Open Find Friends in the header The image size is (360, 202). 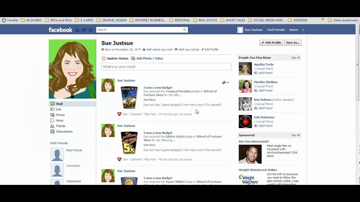click(x=276, y=30)
